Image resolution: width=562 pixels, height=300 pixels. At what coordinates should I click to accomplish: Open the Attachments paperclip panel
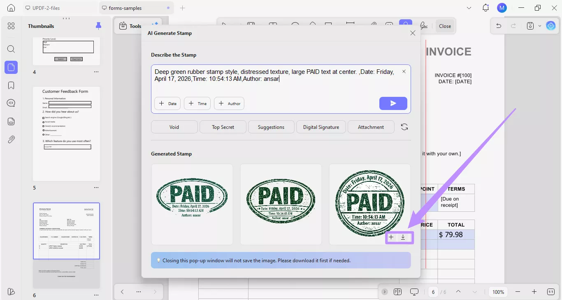point(11,139)
